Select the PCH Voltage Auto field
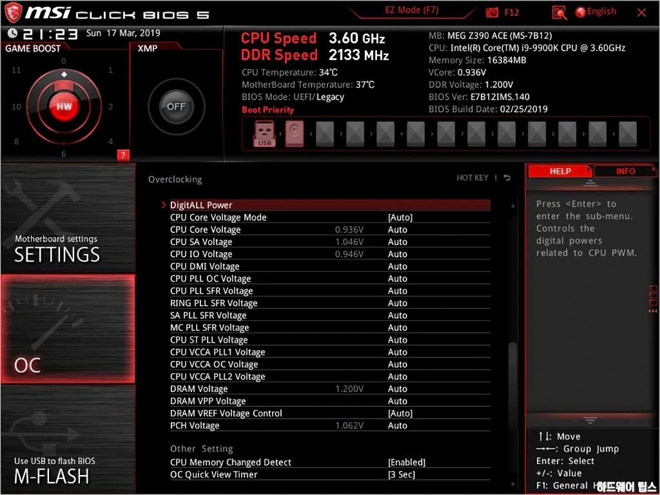Image resolution: width=660 pixels, height=495 pixels. pyautogui.click(x=397, y=425)
